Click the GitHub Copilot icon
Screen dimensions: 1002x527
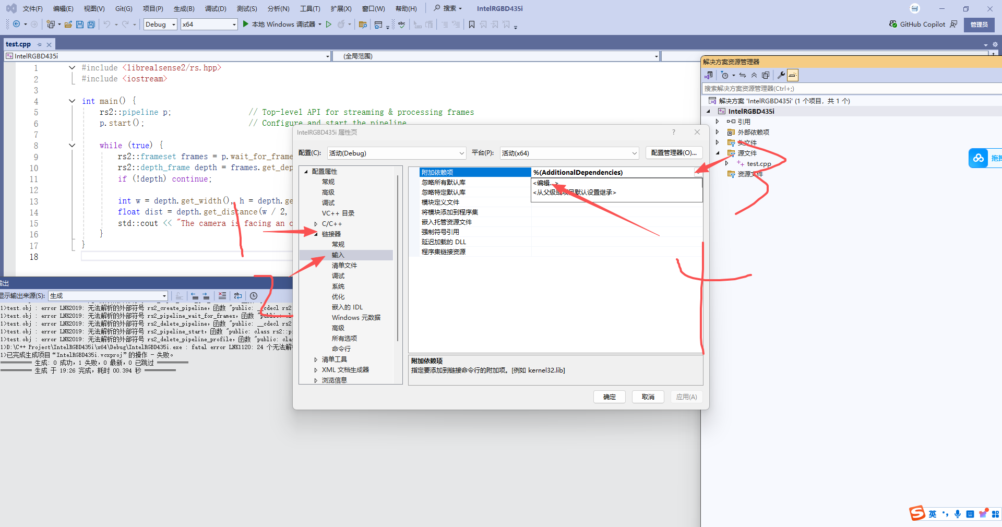[x=893, y=24]
